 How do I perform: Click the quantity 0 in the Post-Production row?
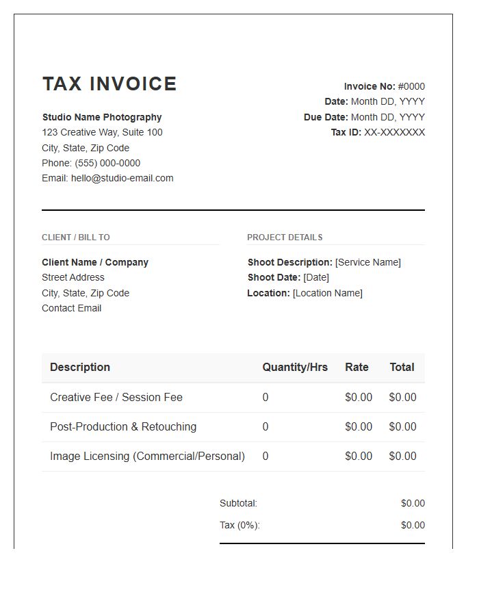tap(266, 426)
